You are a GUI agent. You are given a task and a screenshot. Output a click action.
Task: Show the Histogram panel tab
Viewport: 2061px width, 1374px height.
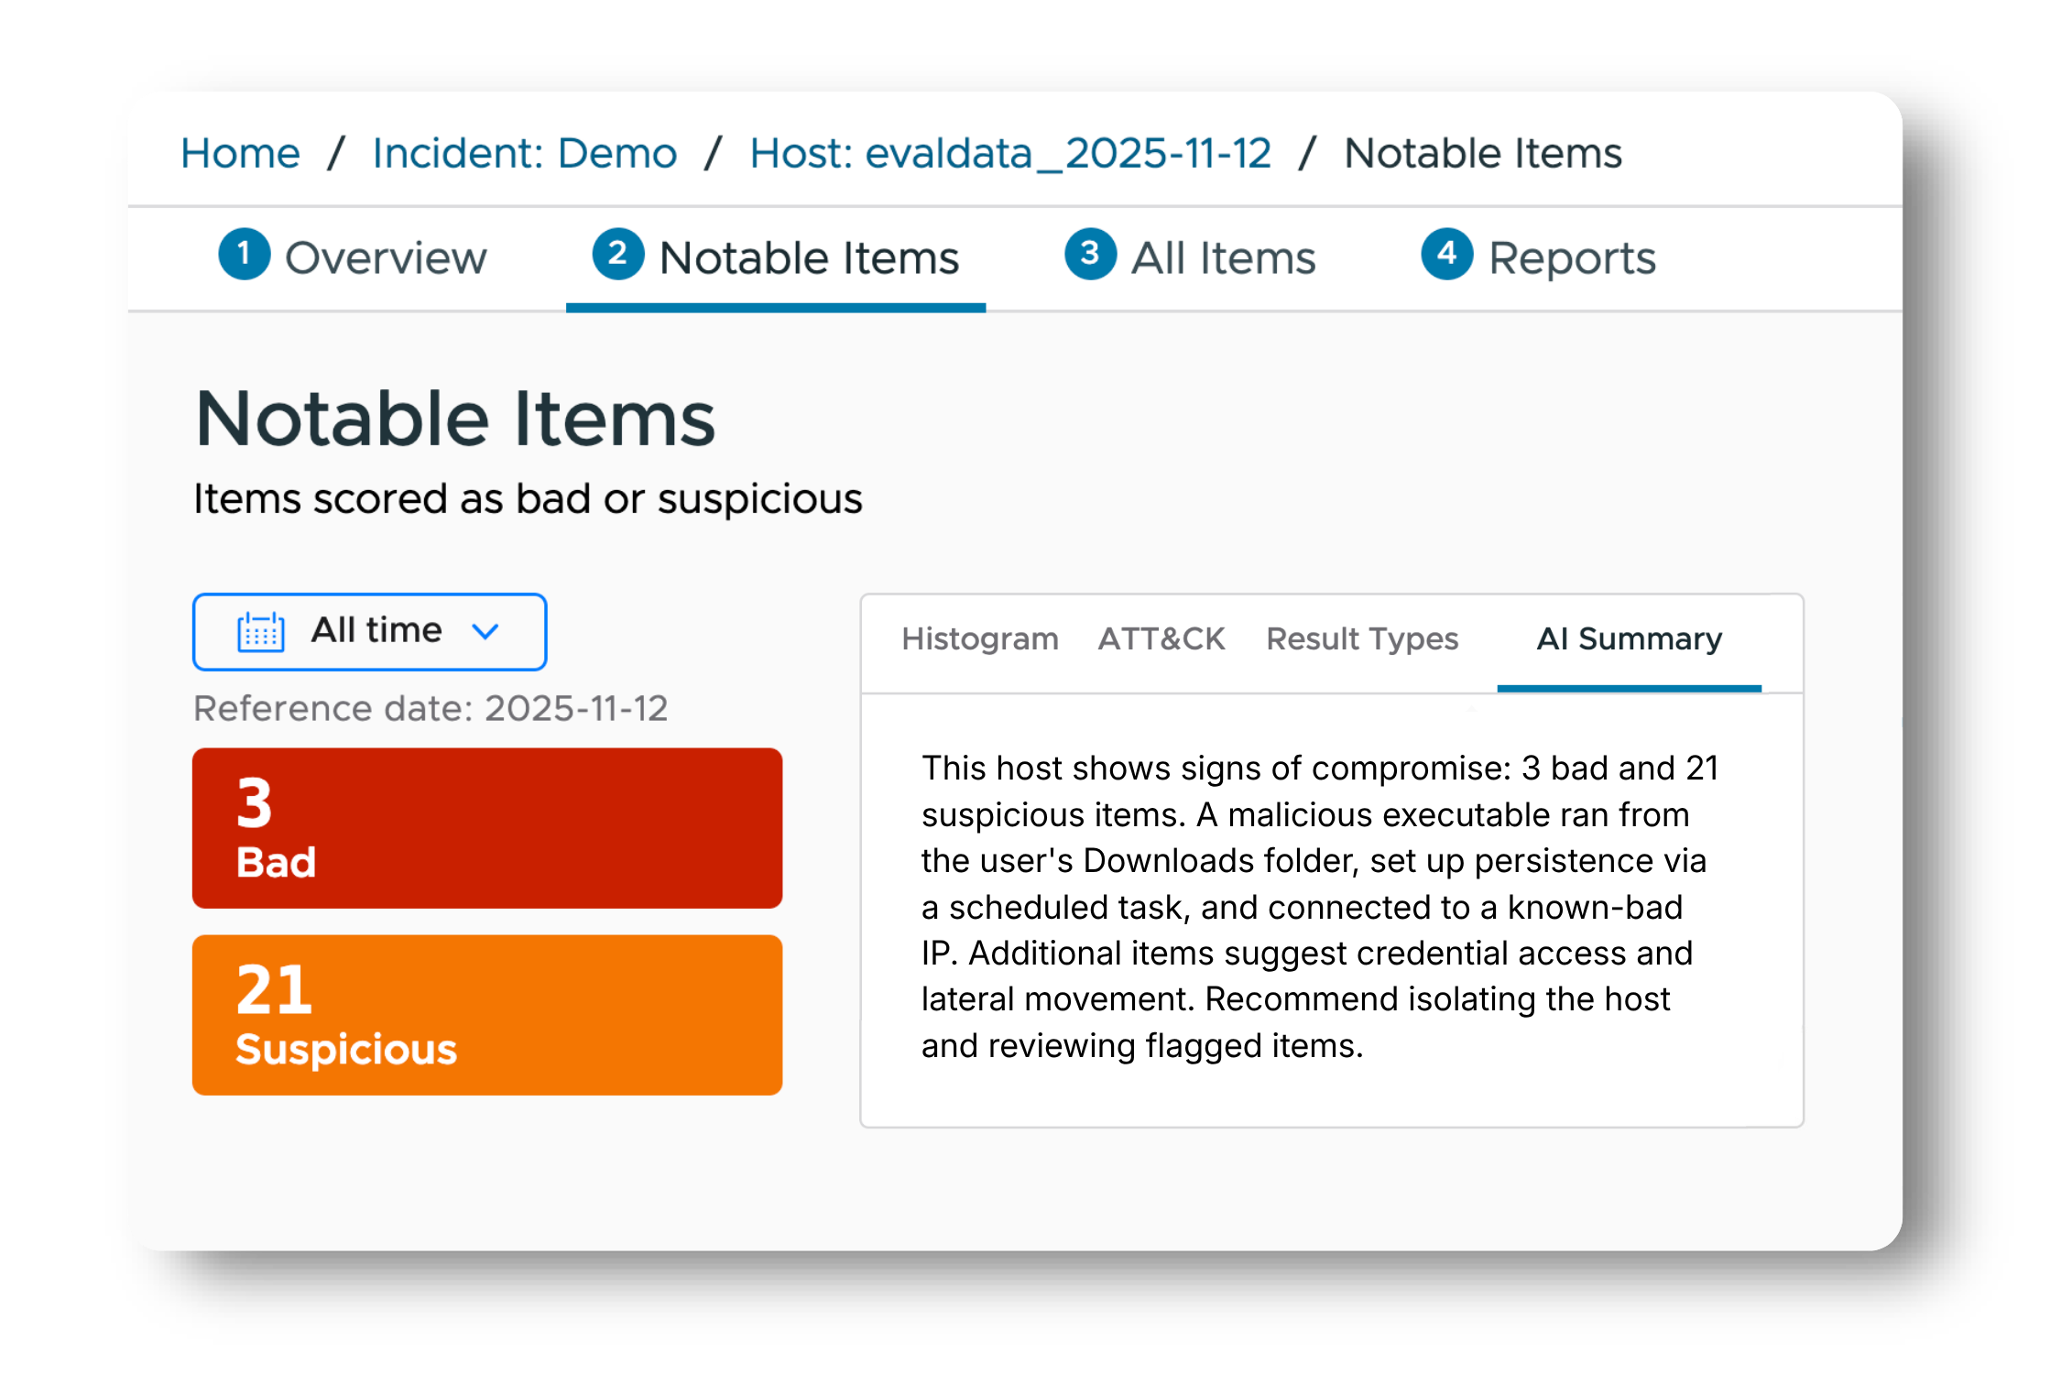pos(979,638)
